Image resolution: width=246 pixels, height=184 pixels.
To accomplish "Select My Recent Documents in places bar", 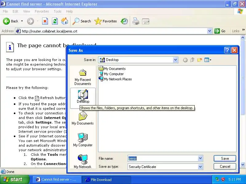I will coord(83,77).
